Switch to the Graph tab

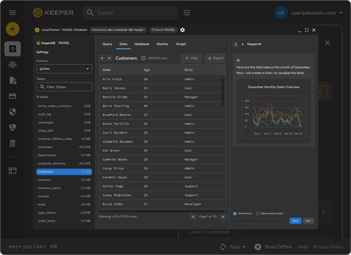click(x=181, y=44)
